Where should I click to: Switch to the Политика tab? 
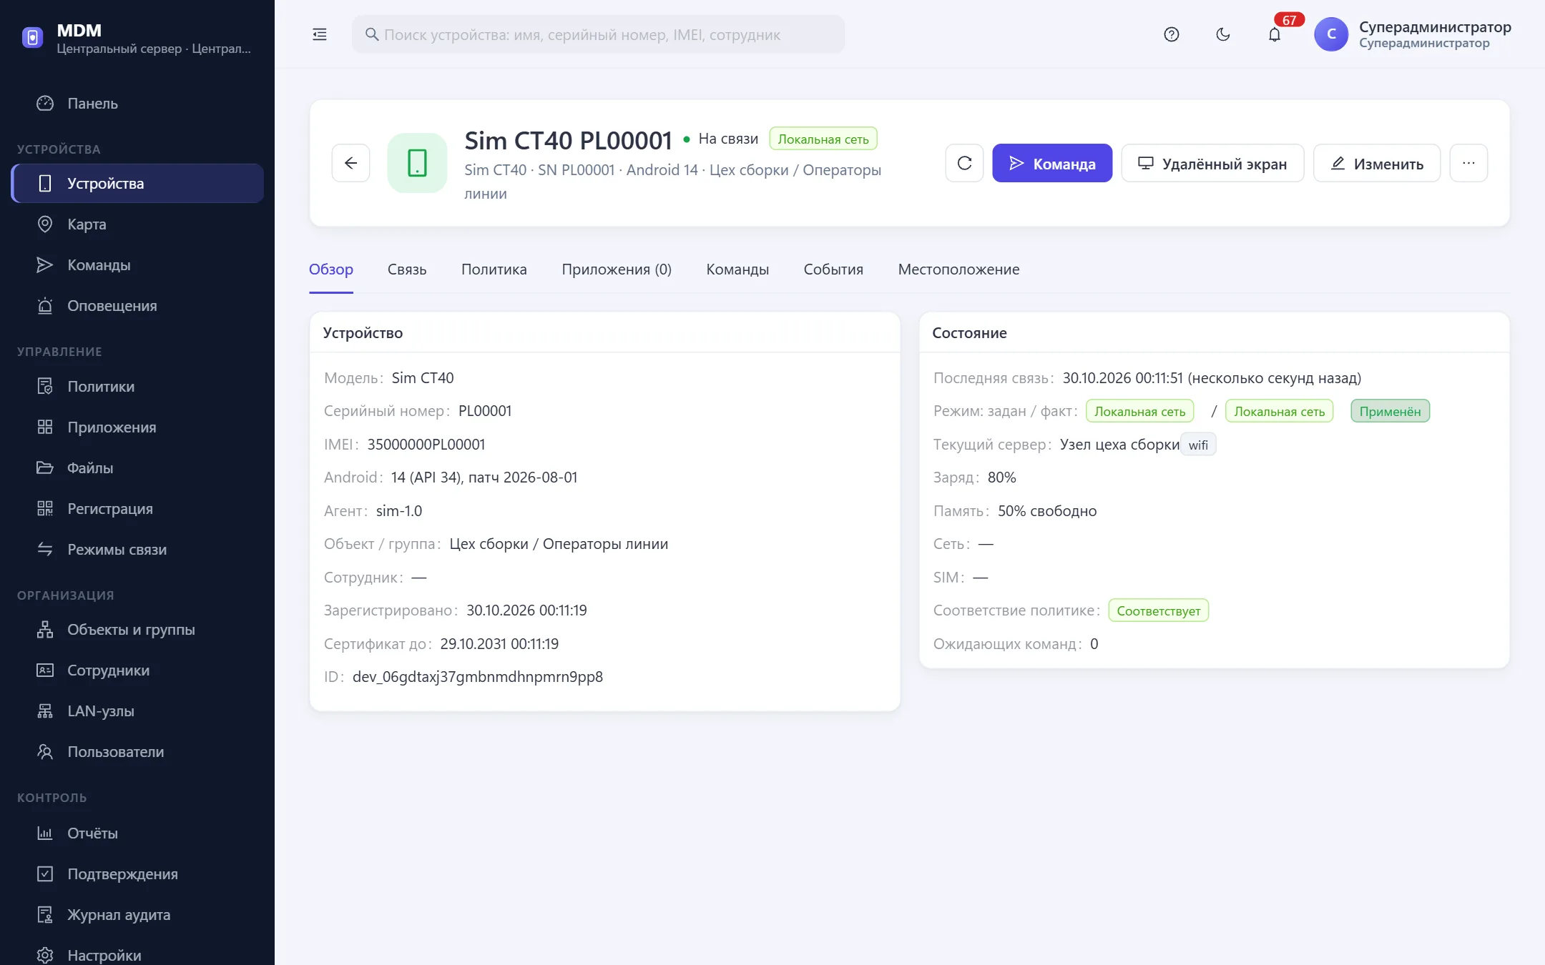click(x=494, y=269)
